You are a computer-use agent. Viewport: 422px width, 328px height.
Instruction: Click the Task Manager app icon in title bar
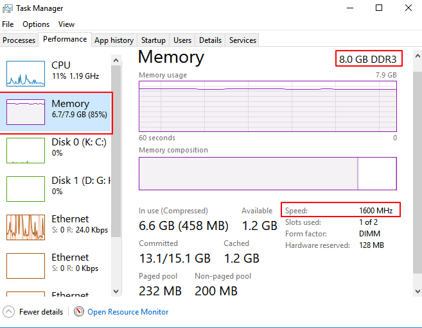pos(7,8)
